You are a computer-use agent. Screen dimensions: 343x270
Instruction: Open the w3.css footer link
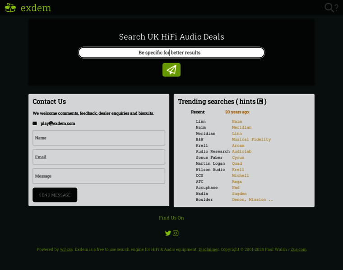point(66,249)
